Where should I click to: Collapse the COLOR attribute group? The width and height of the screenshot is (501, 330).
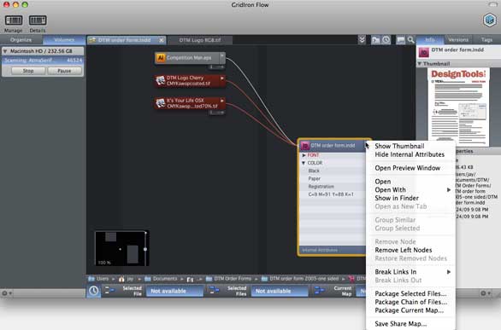(304, 163)
